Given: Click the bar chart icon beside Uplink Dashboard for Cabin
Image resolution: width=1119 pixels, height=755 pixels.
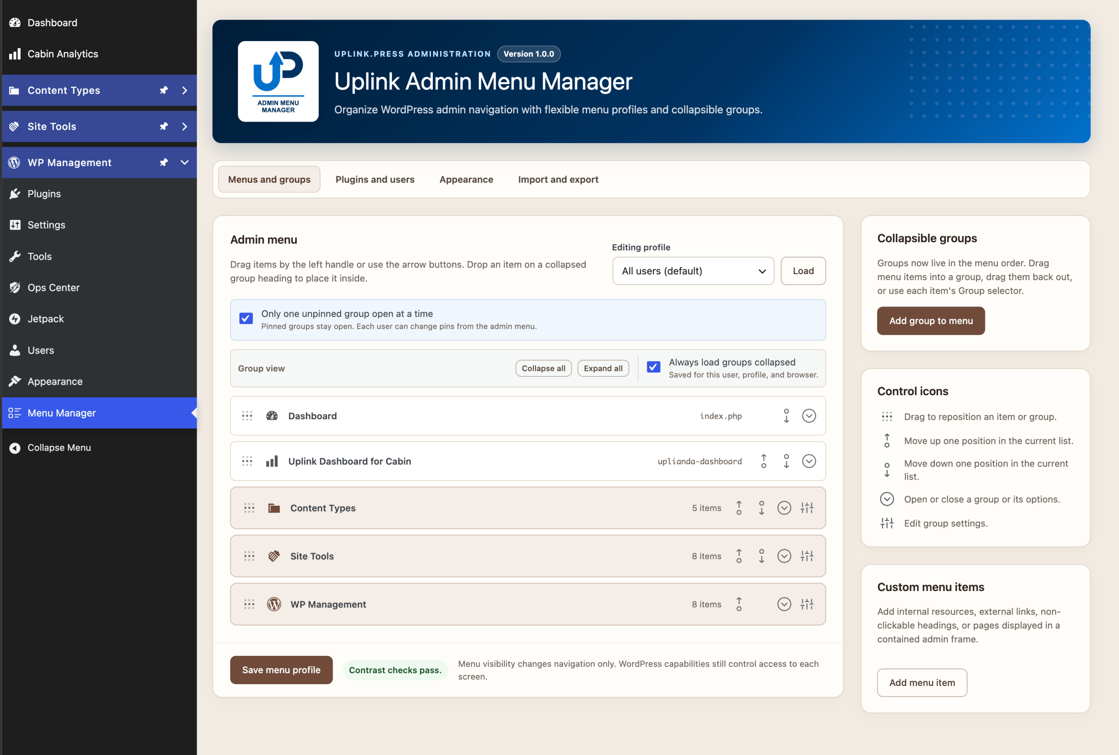Looking at the screenshot, I should pyautogui.click(x=272, y=461).
